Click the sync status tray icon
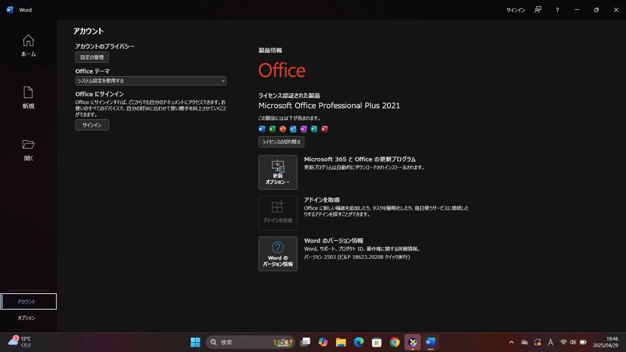Screen dimensions: 626x352 [x=537, y=342]
